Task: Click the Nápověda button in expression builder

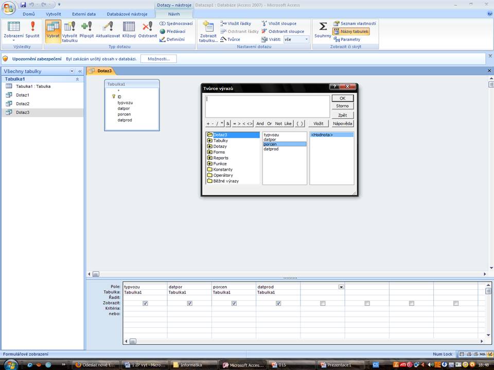Action: [x=343, y=124]
